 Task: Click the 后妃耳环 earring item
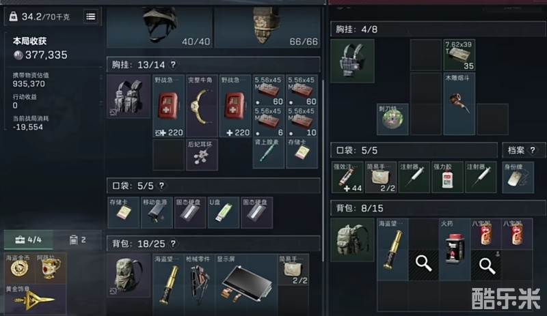coord(202,155)
